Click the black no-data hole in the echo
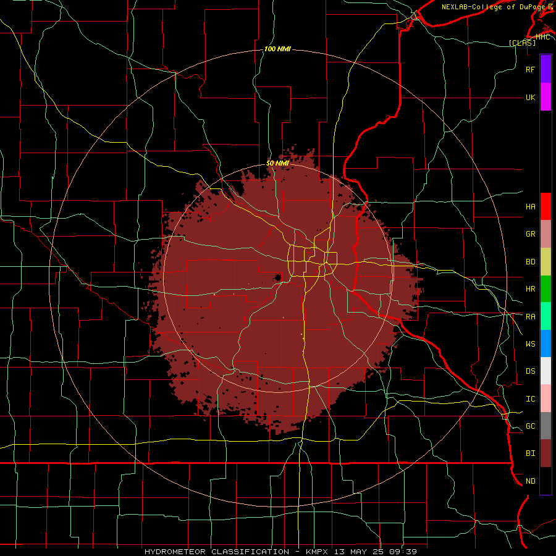Image resolution: width=556 pixels, height=556 pixels. pyautogui.click(x=278, y=277)
